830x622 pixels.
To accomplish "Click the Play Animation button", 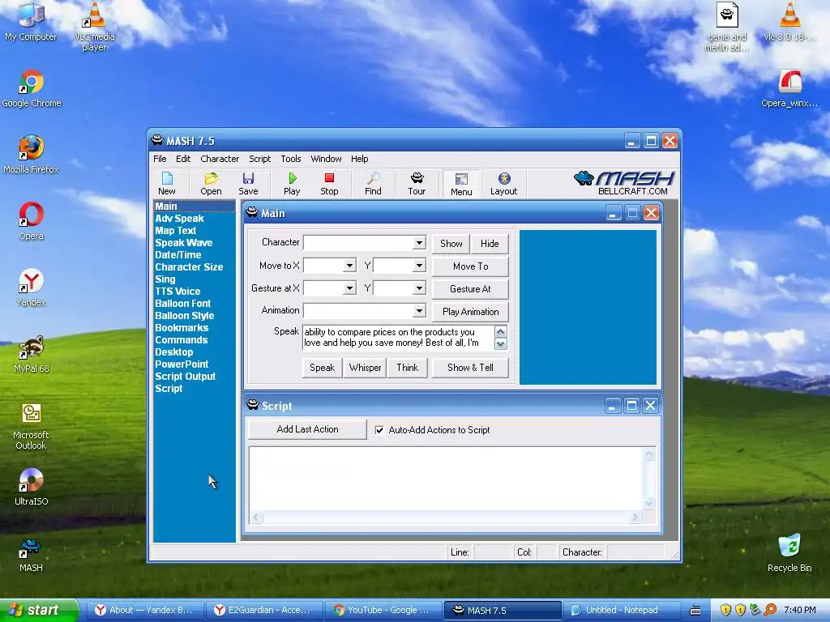I will pyautogui.click(x=471, y=312).
